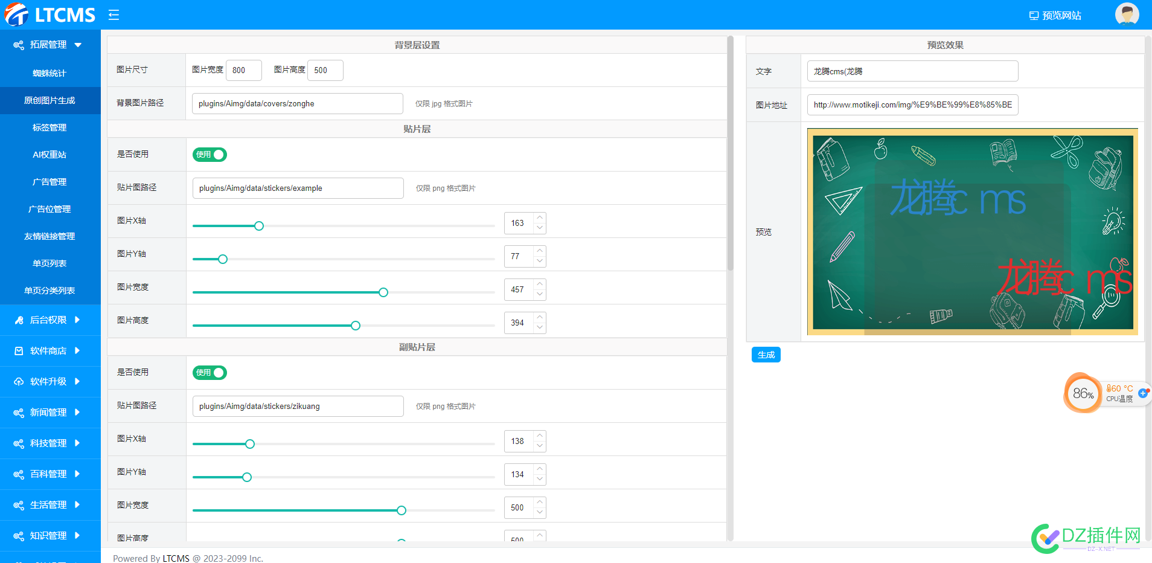Expand the 知识管理 menu arrow
The width and height of the screenshot is (1152, 563).
(77, 536)
